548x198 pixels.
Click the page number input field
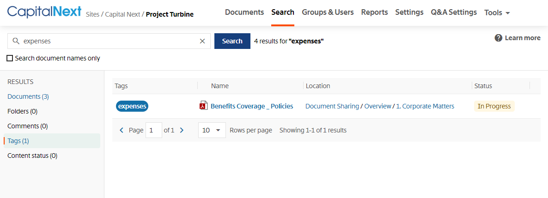(x=154, y=130)
